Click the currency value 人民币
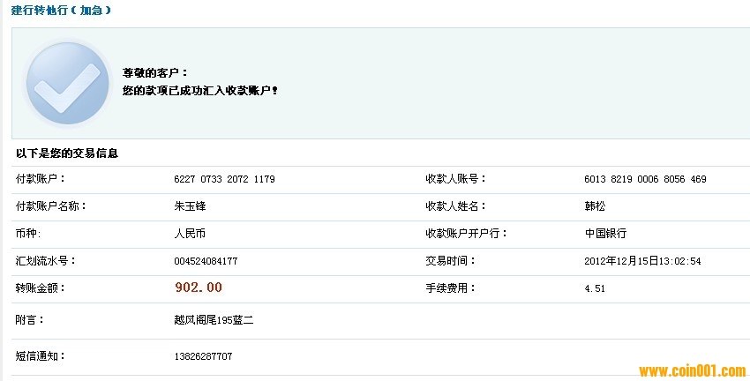Viewport: 750px width, 381px height. point(190,234)
